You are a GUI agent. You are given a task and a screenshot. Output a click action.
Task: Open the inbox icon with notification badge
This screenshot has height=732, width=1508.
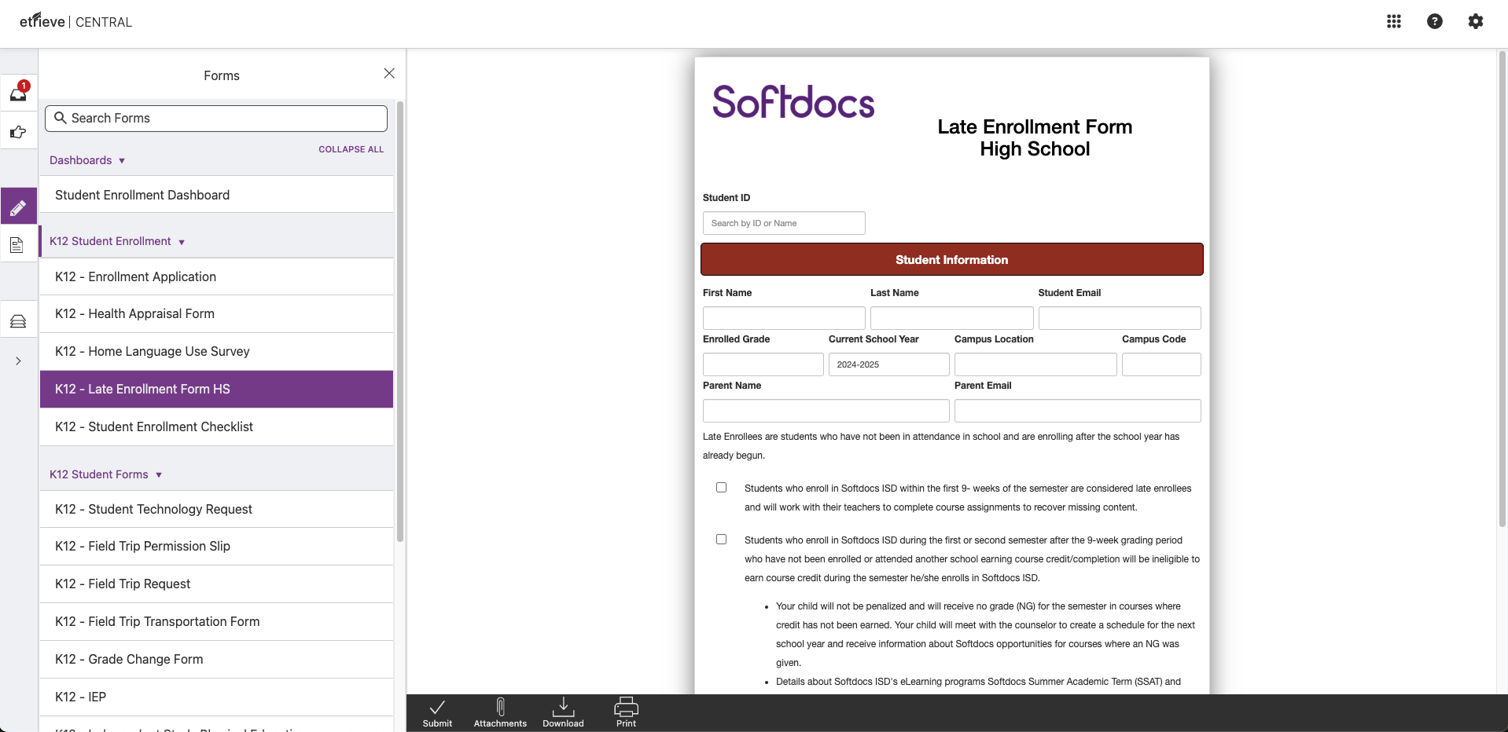18,93
